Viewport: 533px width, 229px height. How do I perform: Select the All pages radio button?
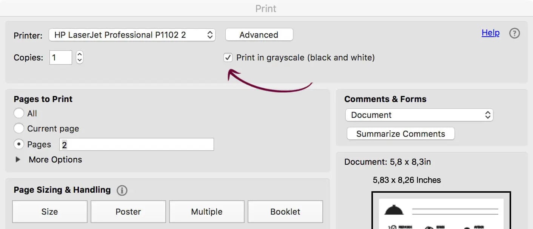19,113
